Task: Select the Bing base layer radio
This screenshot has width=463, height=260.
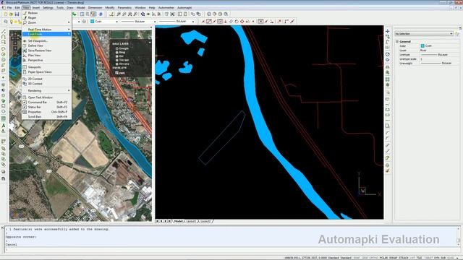Action: click(x=117, y=52)
